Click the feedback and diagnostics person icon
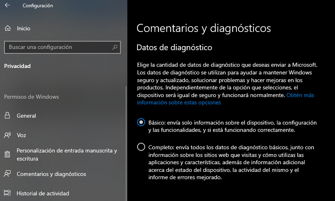The height and width of the screenshot is (201, 335). pos(7,174)
